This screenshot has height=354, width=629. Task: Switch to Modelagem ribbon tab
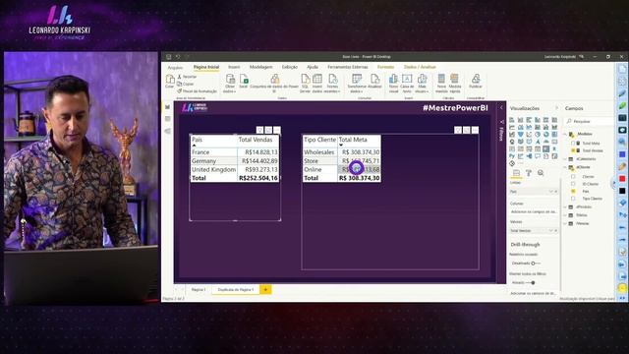tap(260, 67)
